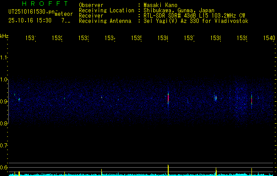Click the kHz axis unit label
The image size is (277, 176).
(4, 36)
